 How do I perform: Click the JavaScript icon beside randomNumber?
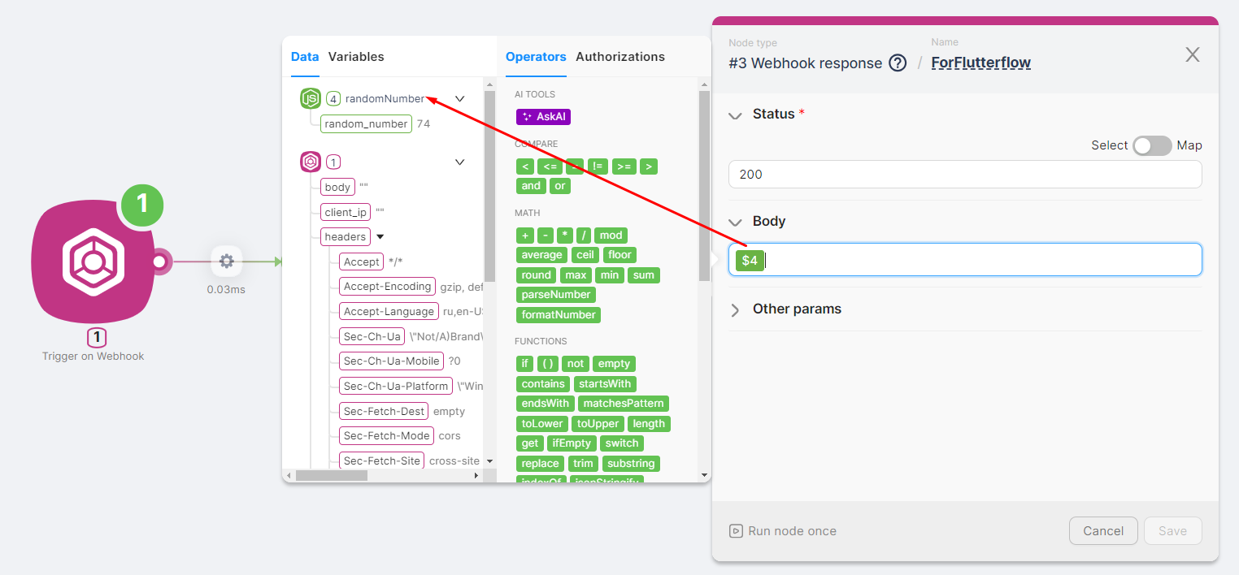coord(310,98)
